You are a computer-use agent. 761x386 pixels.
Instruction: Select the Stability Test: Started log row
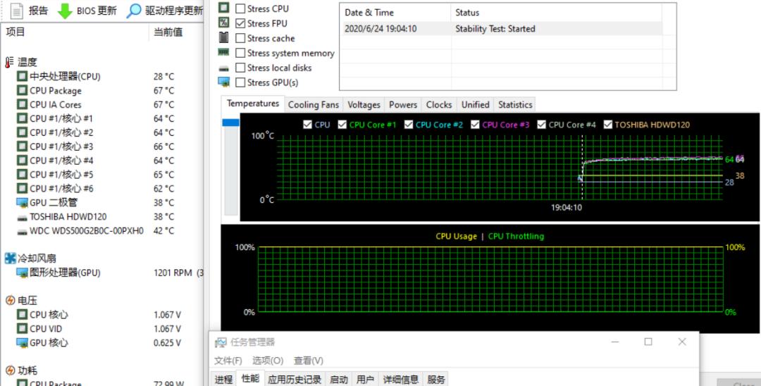502,29
